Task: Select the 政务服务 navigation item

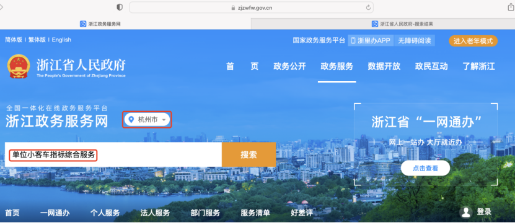Action: tap(337, 66)
